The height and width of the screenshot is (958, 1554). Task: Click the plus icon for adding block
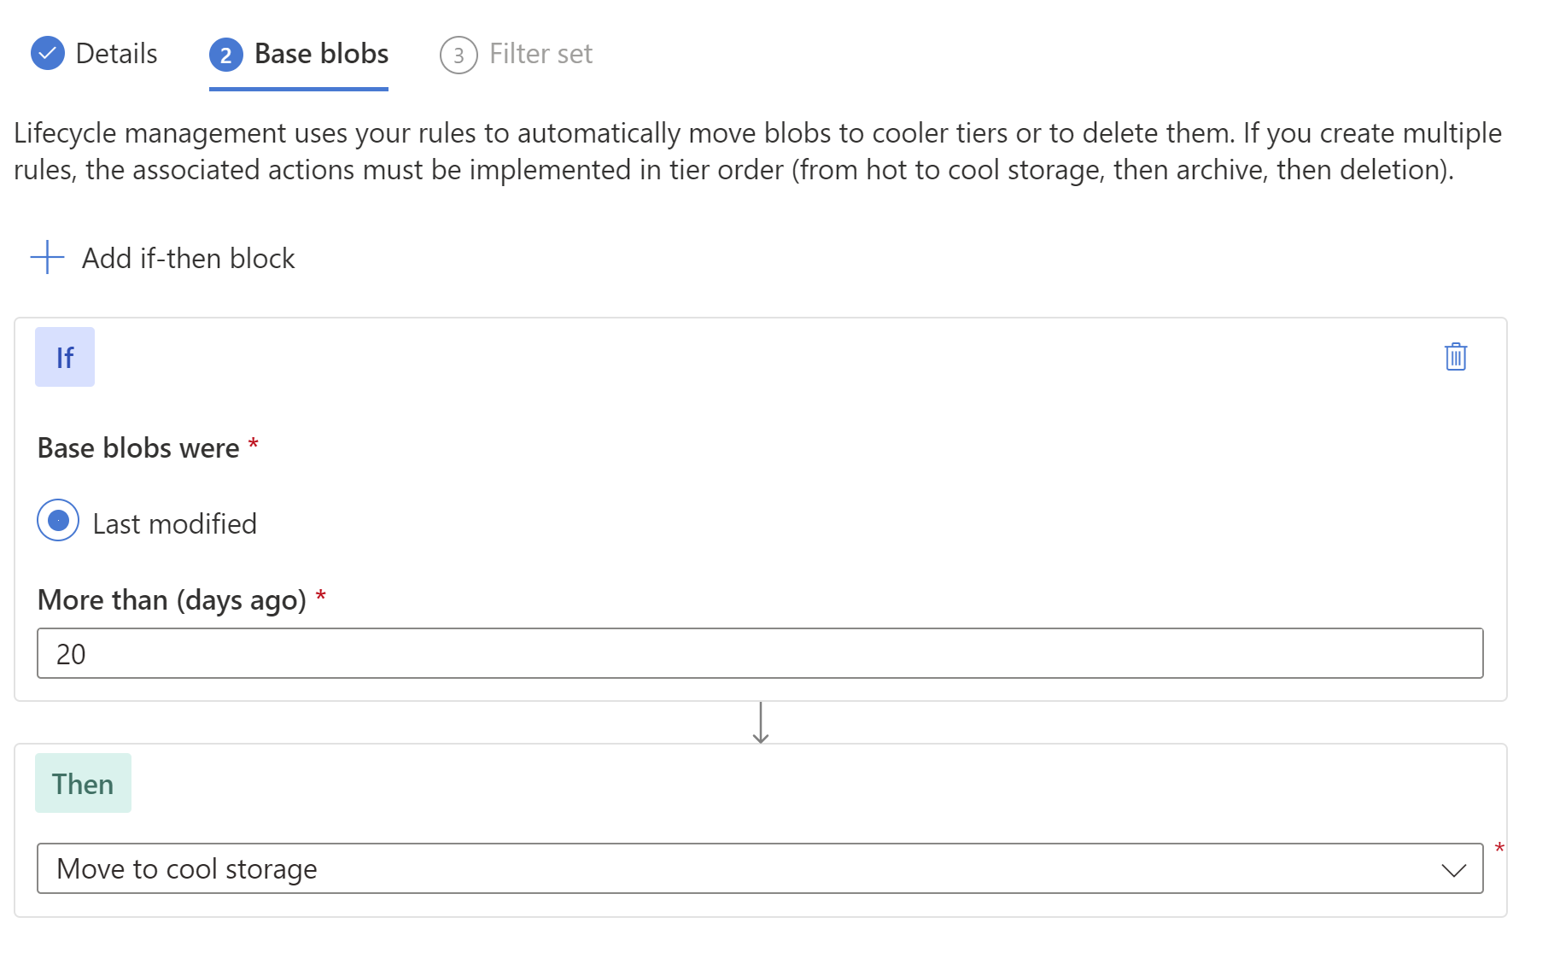[x=47, y=257]
